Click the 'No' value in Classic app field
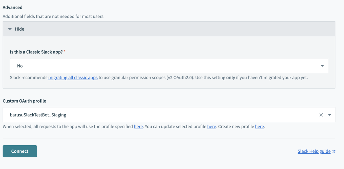Screen dimensions: 344x169 [x=20, y=66]
